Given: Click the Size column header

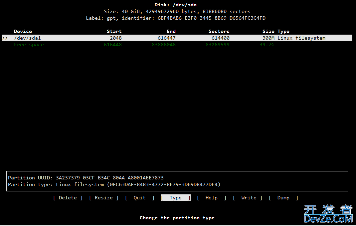Looking at the screenshot, I should pyautogui.click(x=268, y=31).
